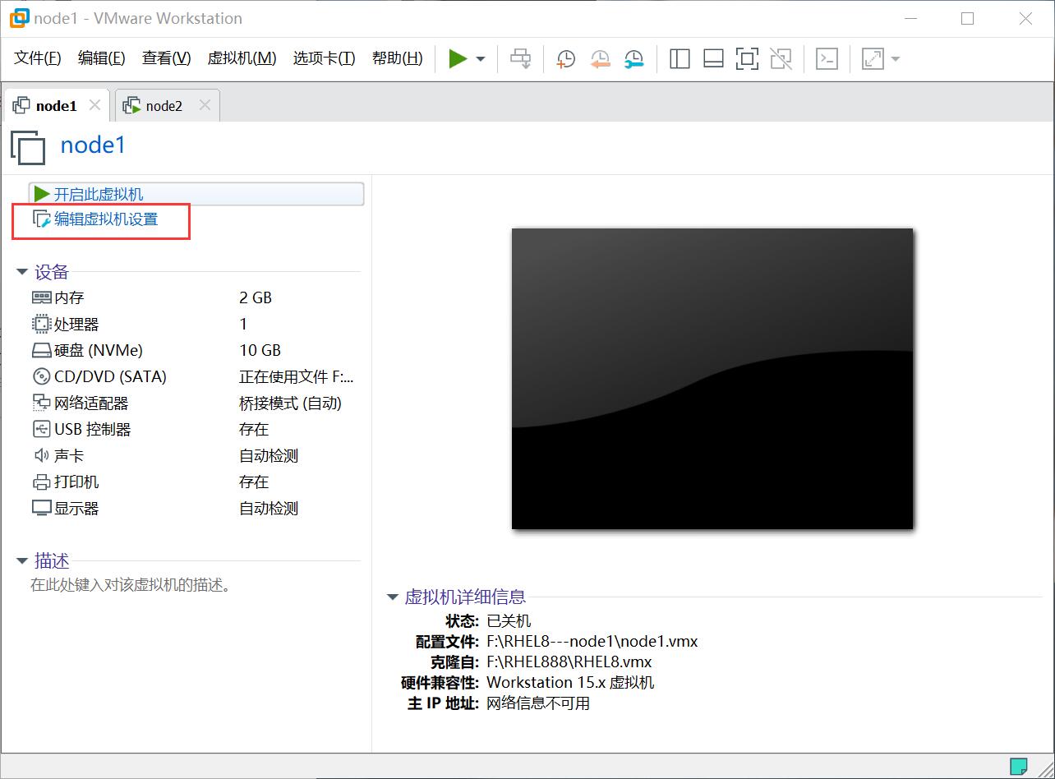Click the memory chip icon beside 内存
This screenshot has height=779, width=1055.
tap(41, 297)
